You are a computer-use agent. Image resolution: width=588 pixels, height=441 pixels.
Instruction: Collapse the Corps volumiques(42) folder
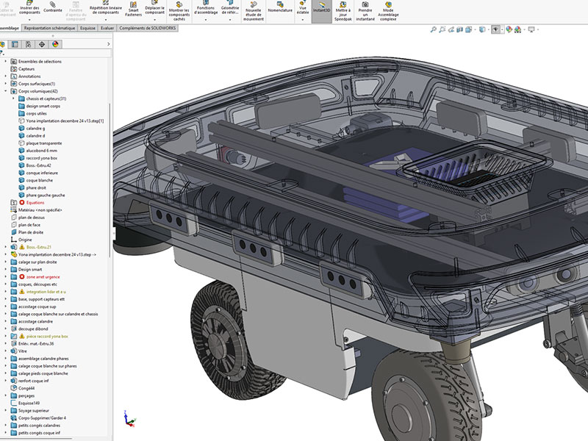6,91
